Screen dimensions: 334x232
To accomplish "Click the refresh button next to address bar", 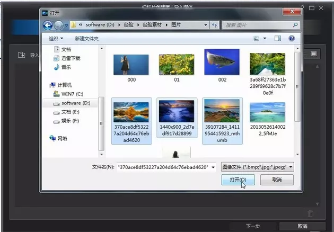I will point(214,25).
